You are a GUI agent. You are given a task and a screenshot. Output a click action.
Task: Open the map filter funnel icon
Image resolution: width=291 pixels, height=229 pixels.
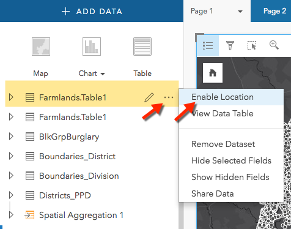(x=230, y=45)
